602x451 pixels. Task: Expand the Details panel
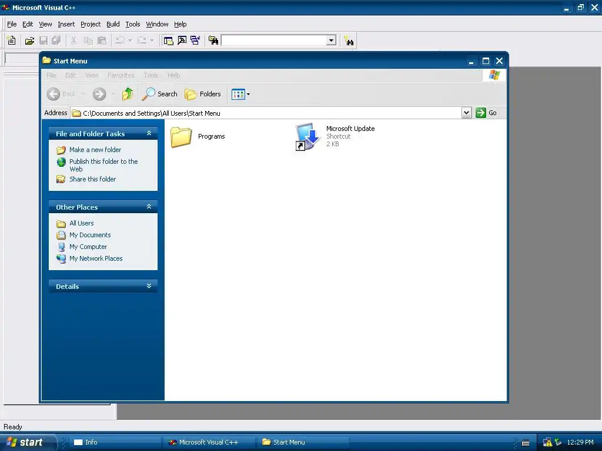coord(149,286)
